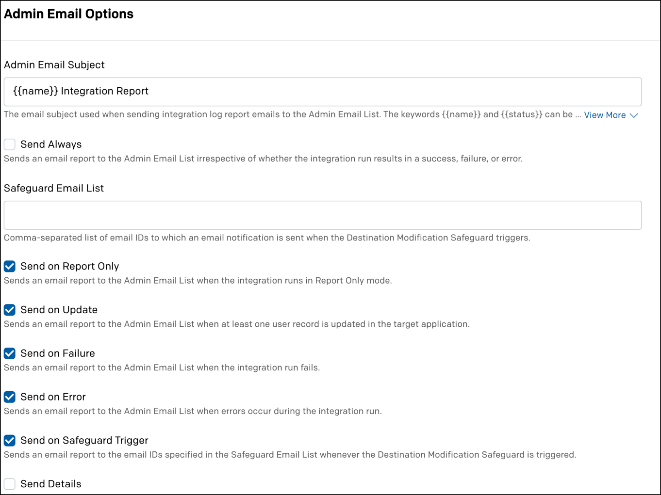Disable the Send on Update checkbox
661x495 pixels.
pyautogui.click(x=10, y=310)
